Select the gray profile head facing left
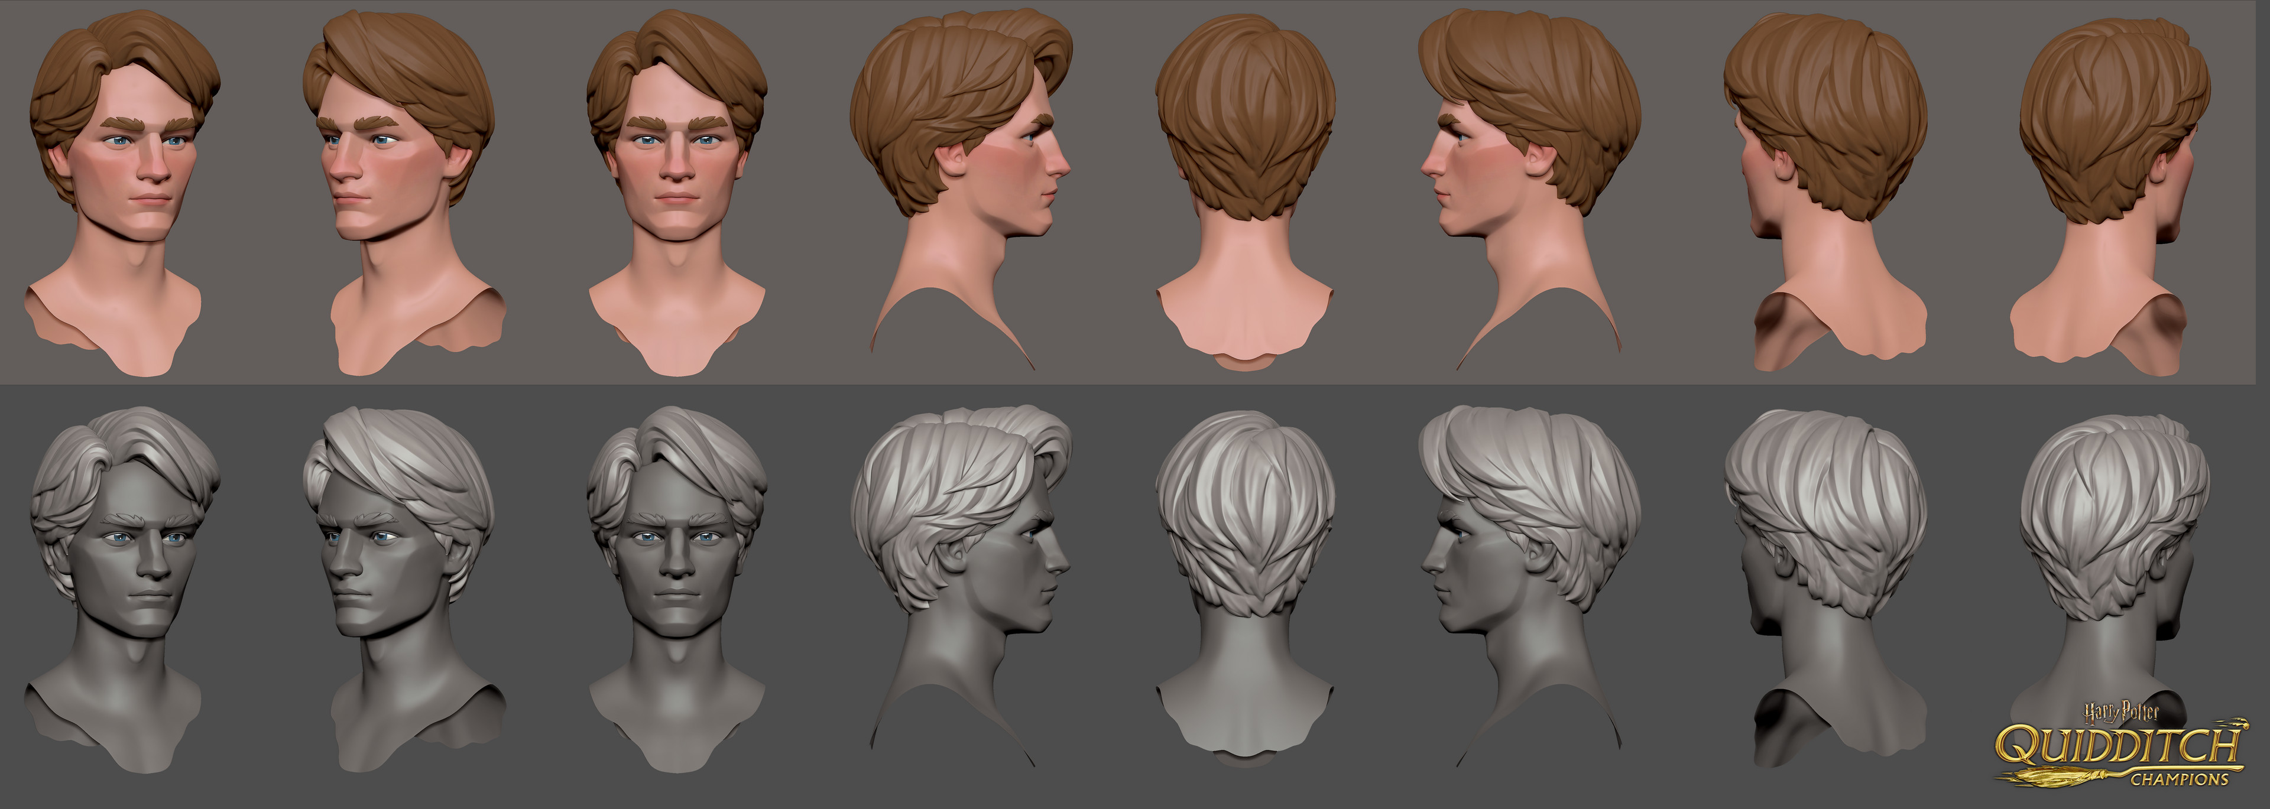This screenshot has height=809, width=2270. pyautogui.click(x=1529, y=586)
